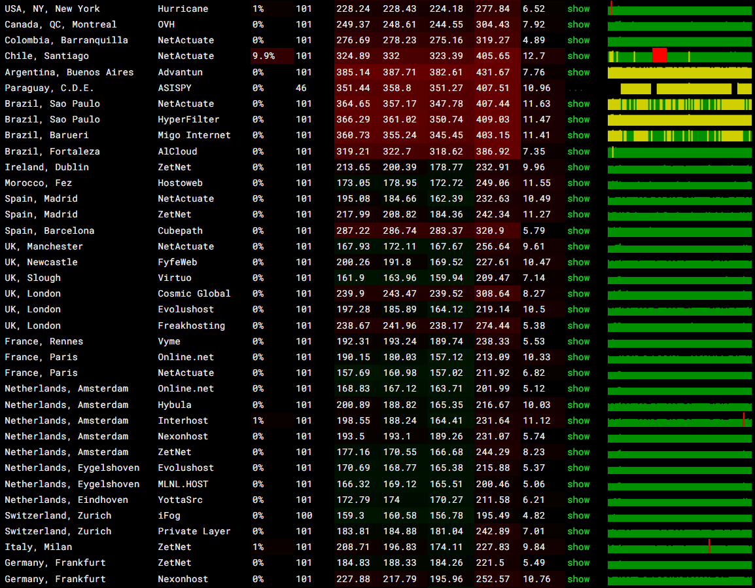
Task: Click show for Germany Frankfurt Nexonhost
Action: point(578,579)
